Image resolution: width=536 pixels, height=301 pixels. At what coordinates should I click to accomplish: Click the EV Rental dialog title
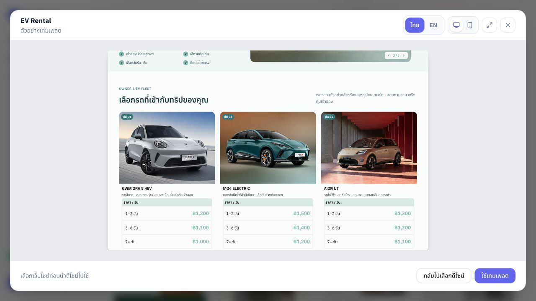click(x=36, y=20)
